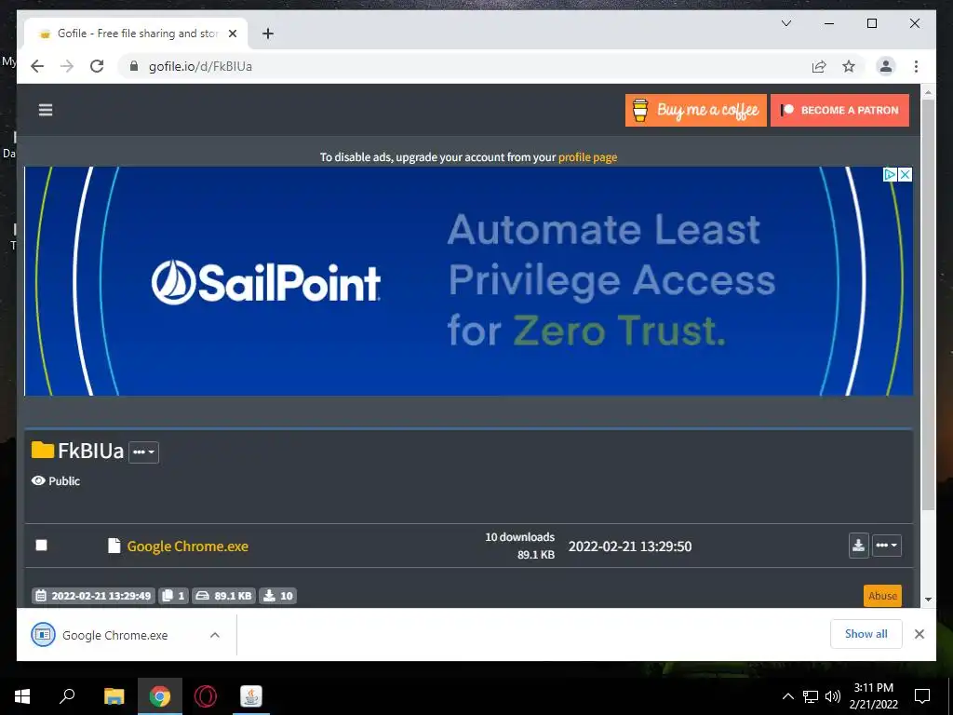Open File Explorer from the taskbar
Screen dimensions: 953x715
[114, 696]
